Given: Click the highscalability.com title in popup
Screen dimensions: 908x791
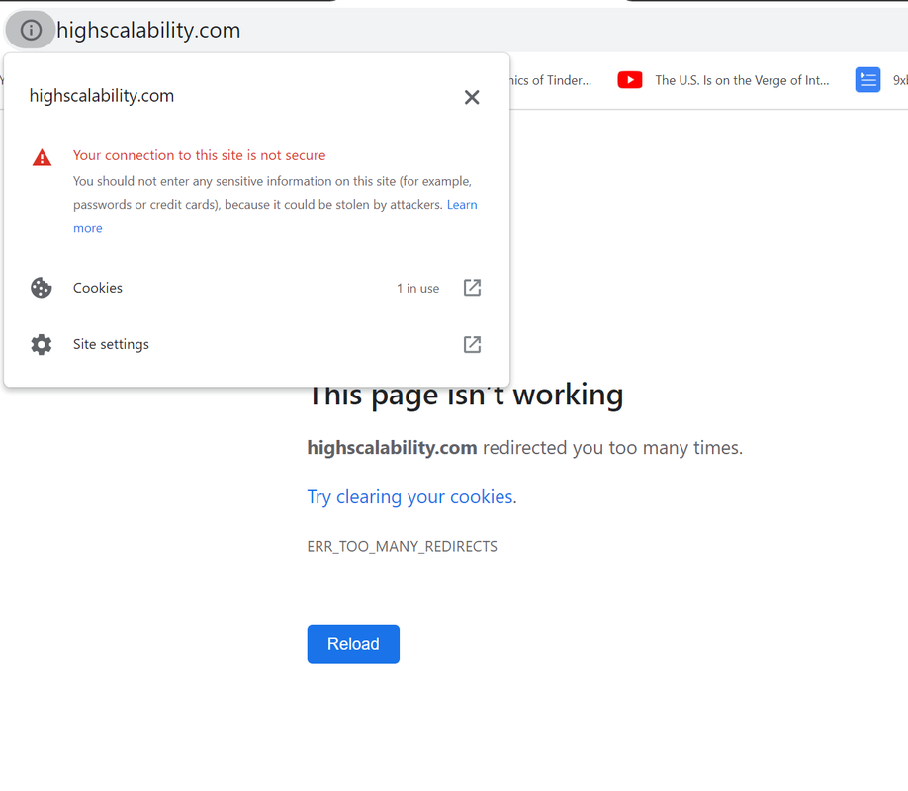Looking at the screenshot, I should (102, 96).
